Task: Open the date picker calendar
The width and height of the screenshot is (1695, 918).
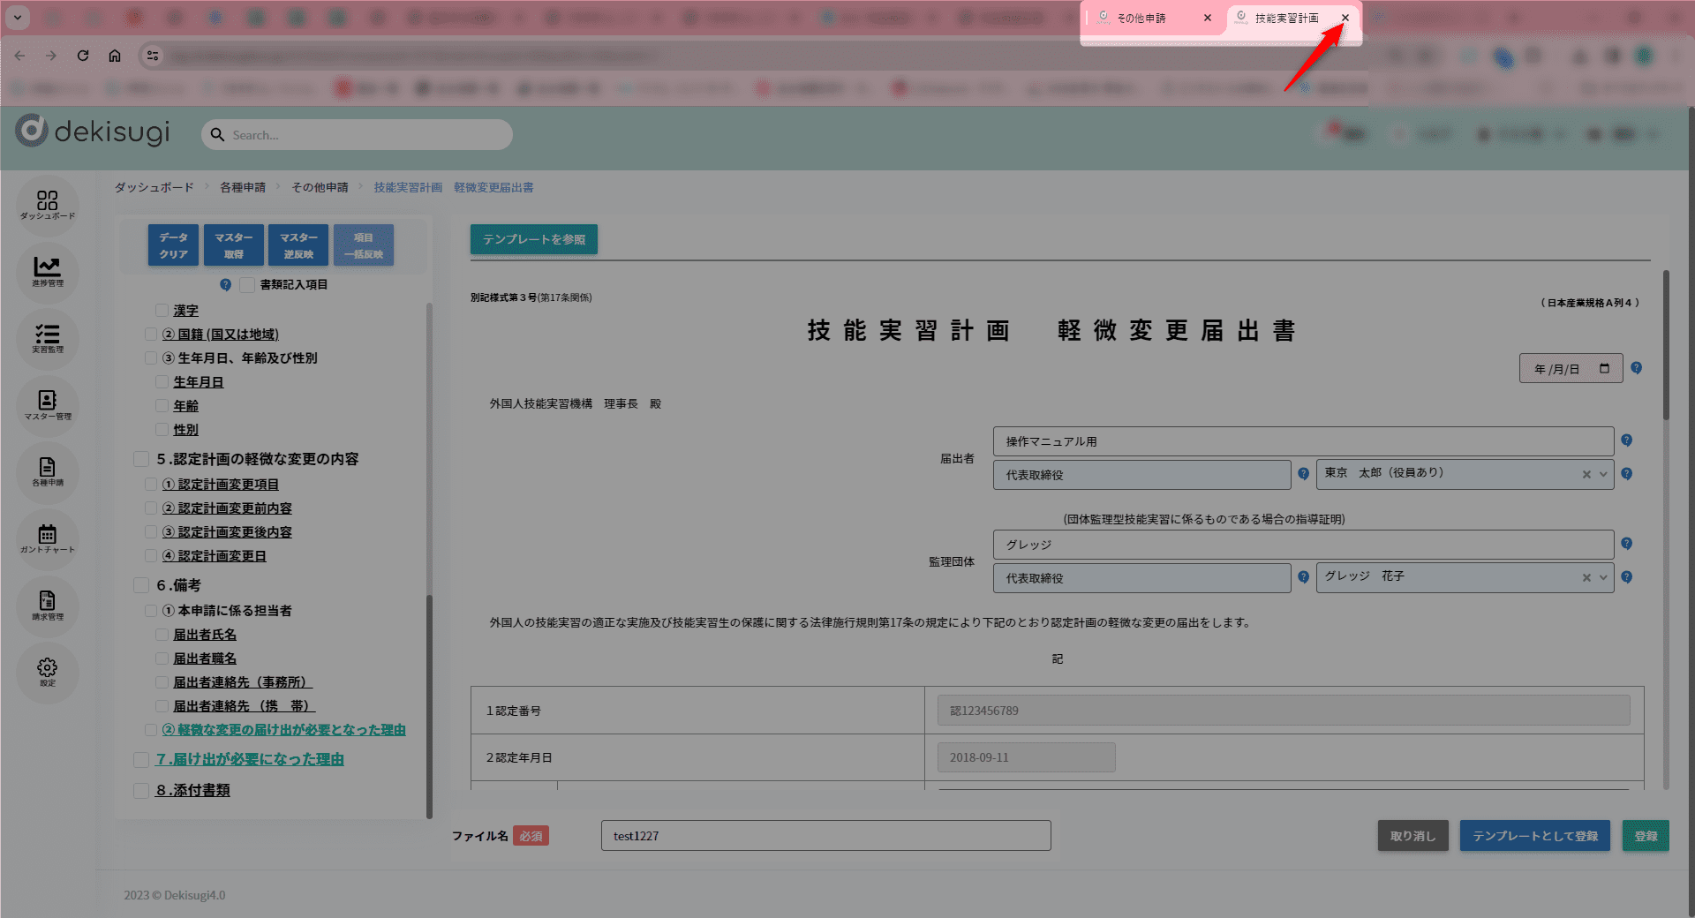Action: pos(1604,369)
